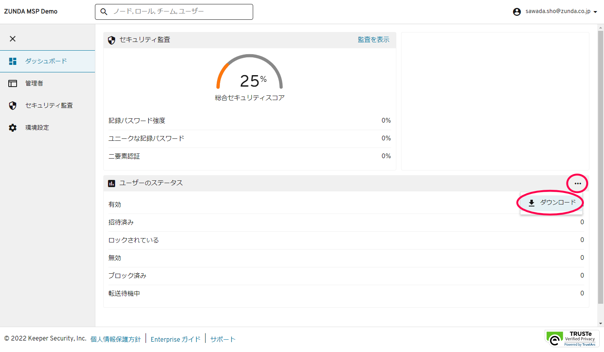Open the Enterprise ガイド link

click(176, 339)
